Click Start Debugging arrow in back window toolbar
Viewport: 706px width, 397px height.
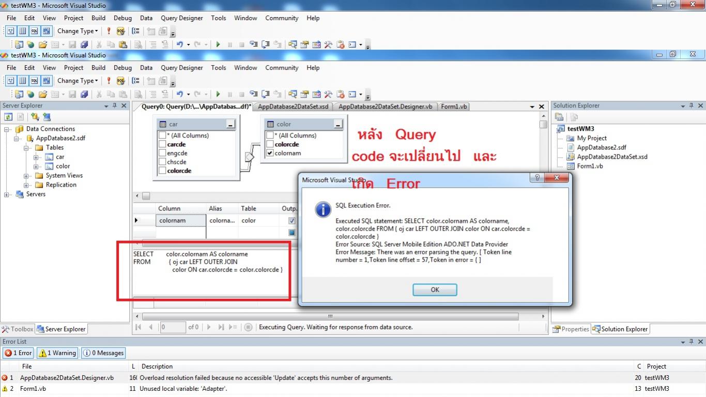218,44
